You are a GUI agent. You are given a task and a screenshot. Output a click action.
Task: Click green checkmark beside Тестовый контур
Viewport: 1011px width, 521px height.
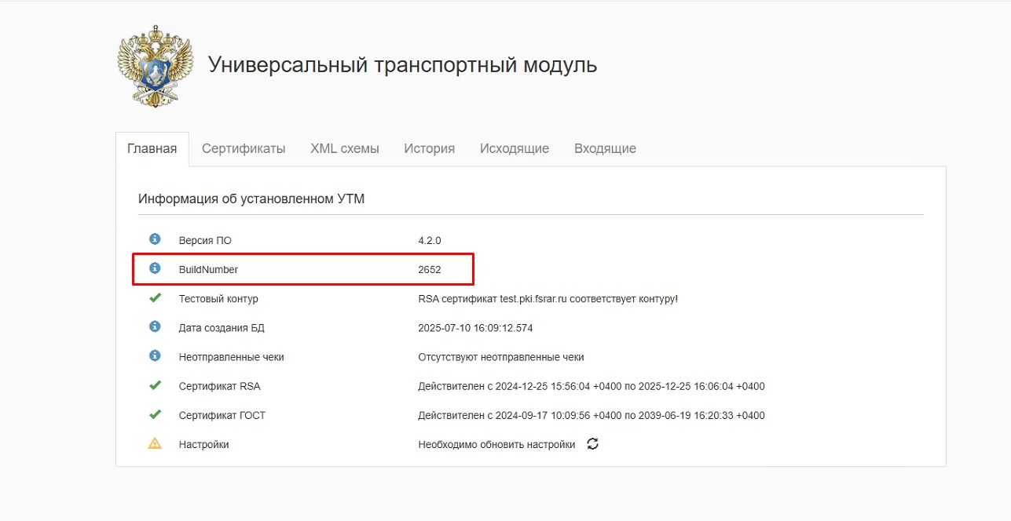(155, 298)
